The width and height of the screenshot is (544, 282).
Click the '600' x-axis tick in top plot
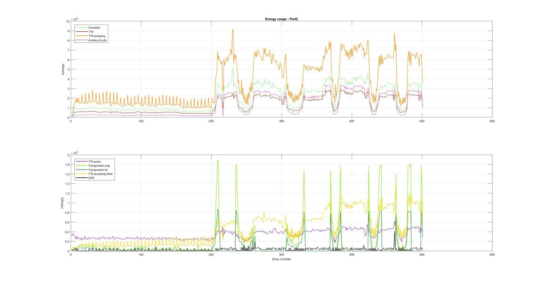tap(492, 121)
